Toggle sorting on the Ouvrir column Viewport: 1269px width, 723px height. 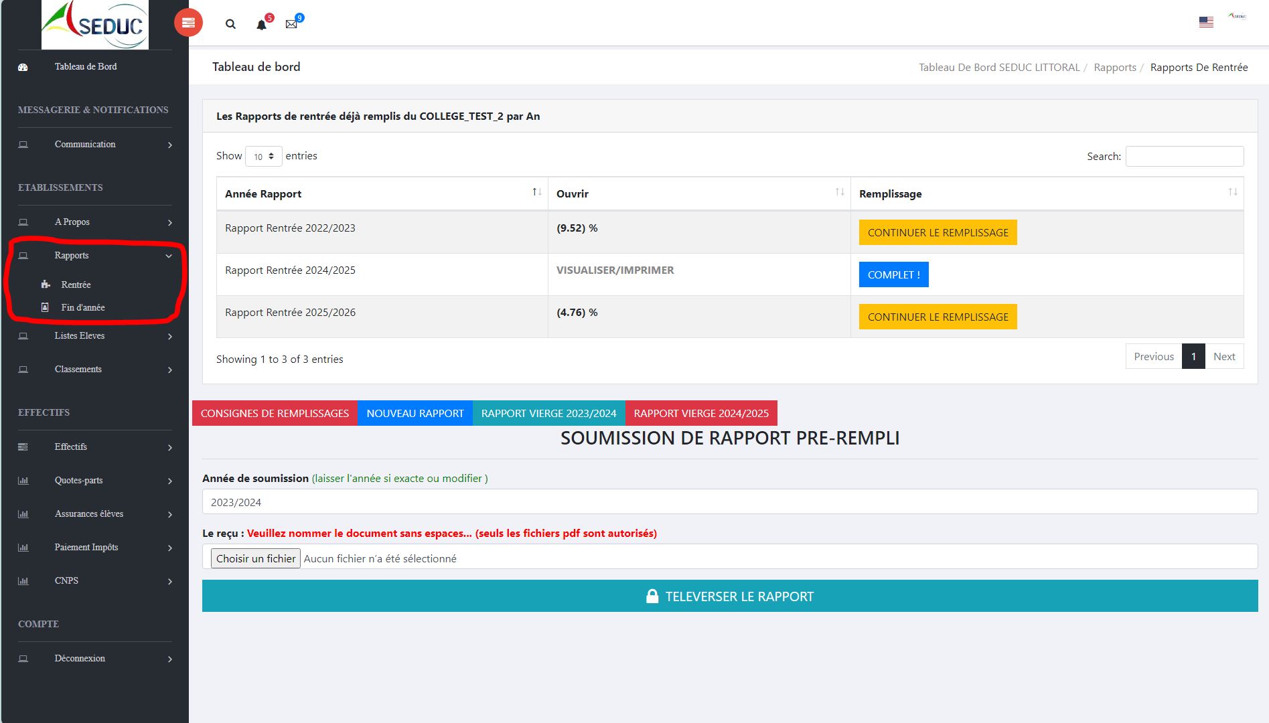(x=698, y=193)
